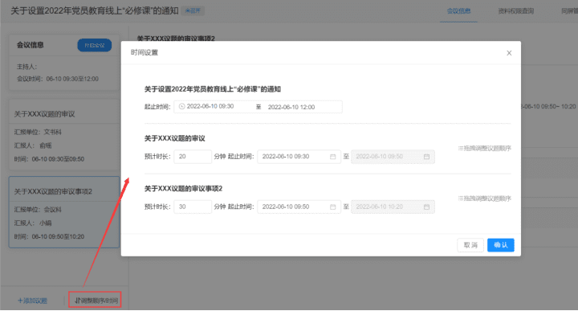Click 拖拽调整议题顺序 handle for 审议事项2
The height and width of the screenshot is (311, 578).
click(484, 198)
